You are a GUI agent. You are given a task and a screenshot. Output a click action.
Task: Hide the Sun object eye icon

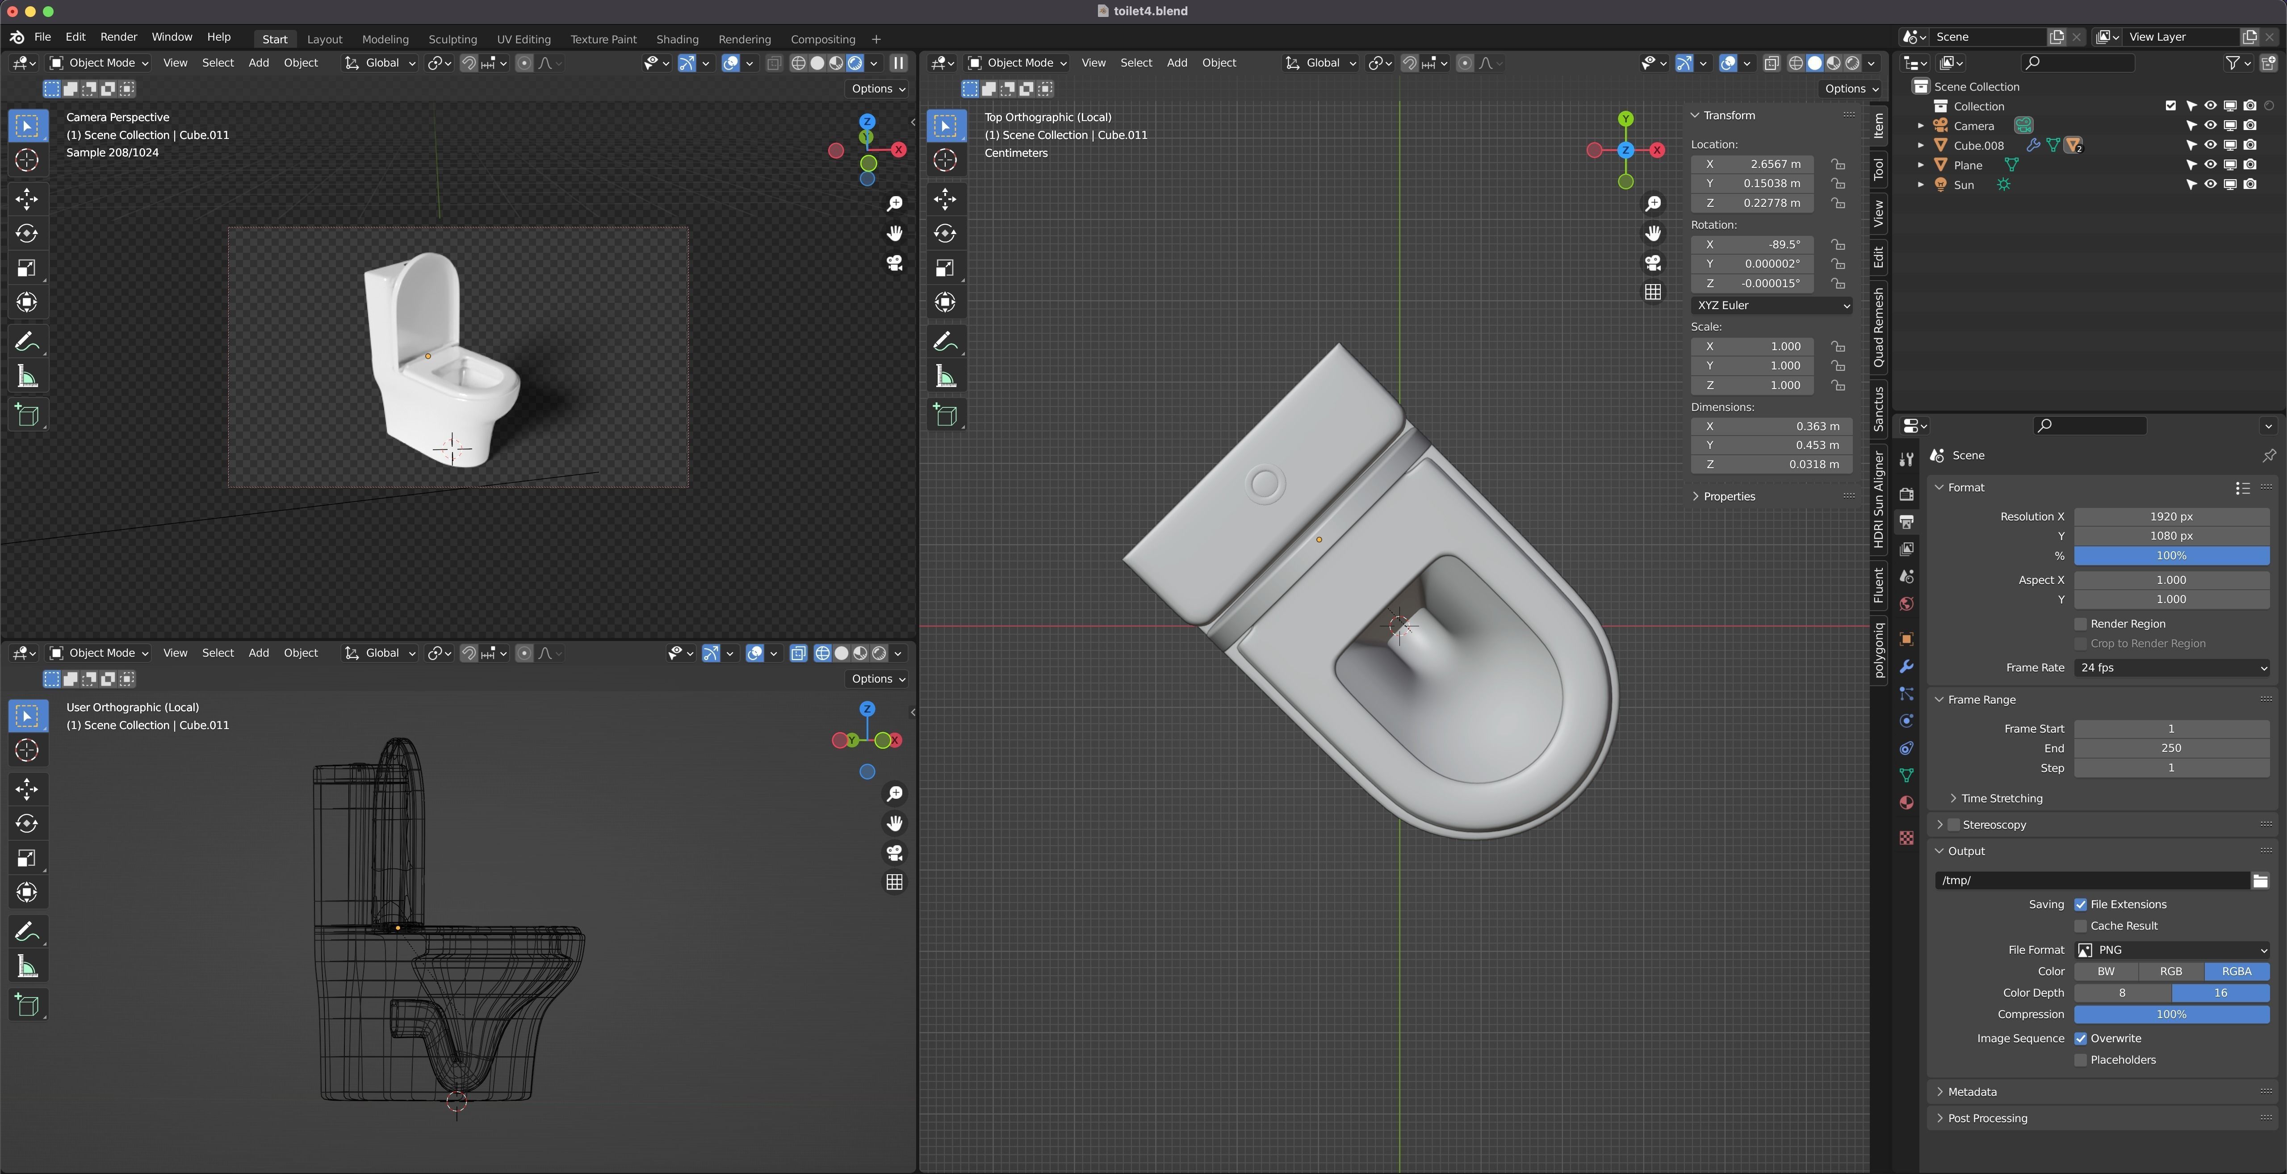[2211, 184]
